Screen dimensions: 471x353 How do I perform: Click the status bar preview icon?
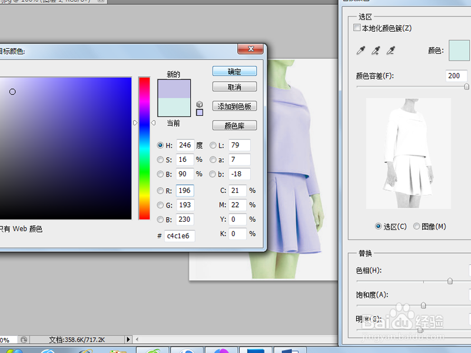pos(24,340)
